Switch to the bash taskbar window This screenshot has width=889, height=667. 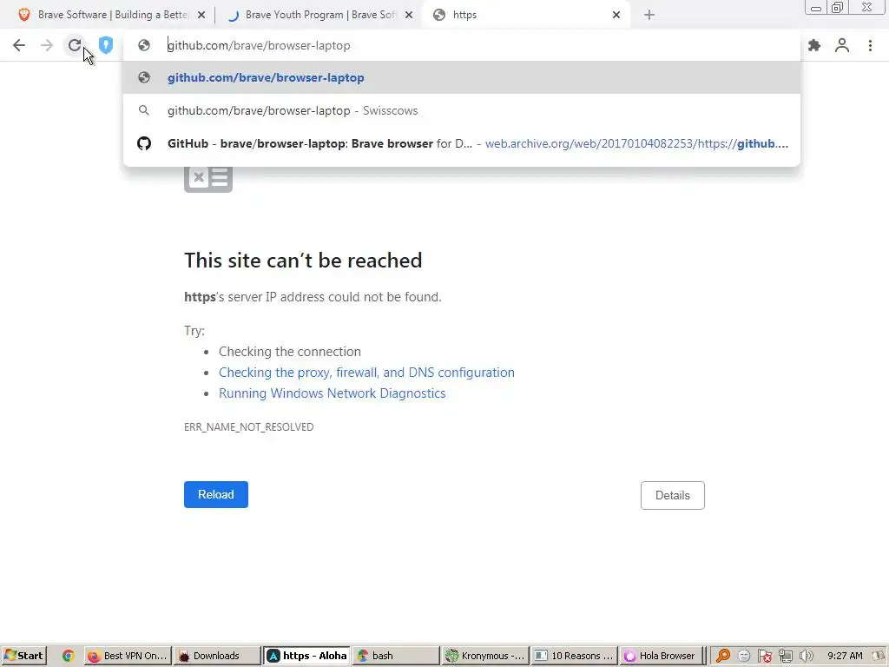point(395,656)
